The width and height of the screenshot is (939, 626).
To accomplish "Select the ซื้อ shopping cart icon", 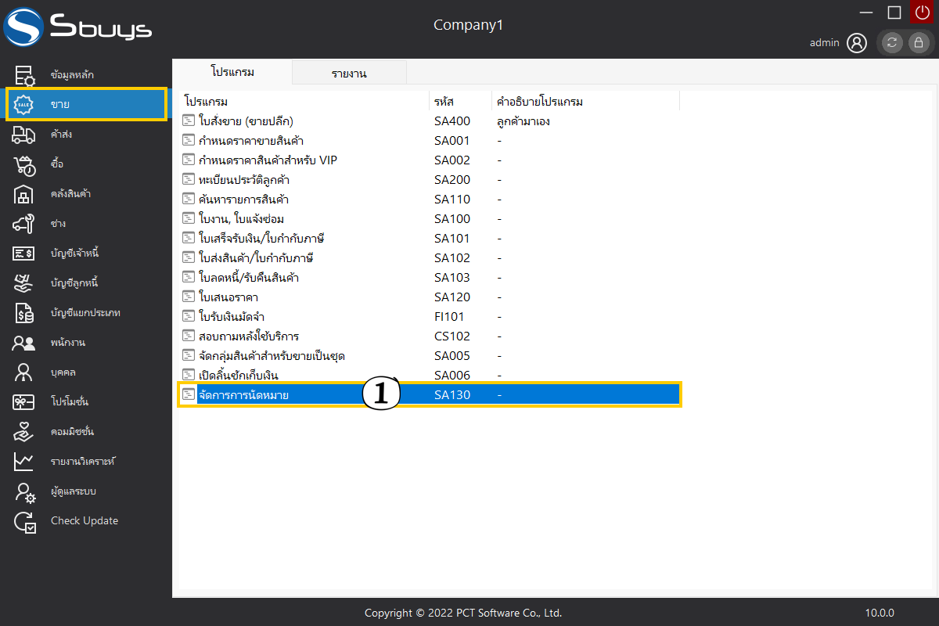I will click(x=24, y=164).
